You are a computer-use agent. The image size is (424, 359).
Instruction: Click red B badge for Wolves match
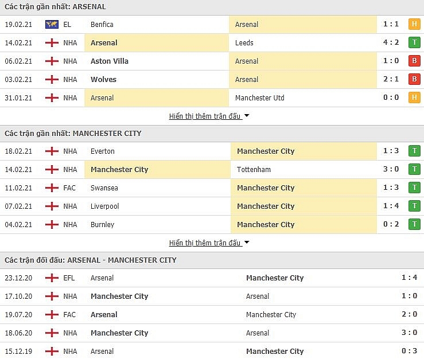pos(414,79)
